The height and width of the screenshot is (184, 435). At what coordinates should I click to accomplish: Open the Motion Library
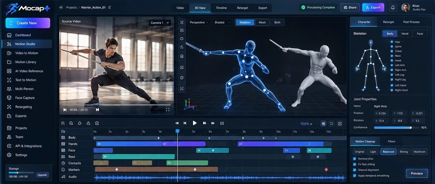tap(26, 62)
